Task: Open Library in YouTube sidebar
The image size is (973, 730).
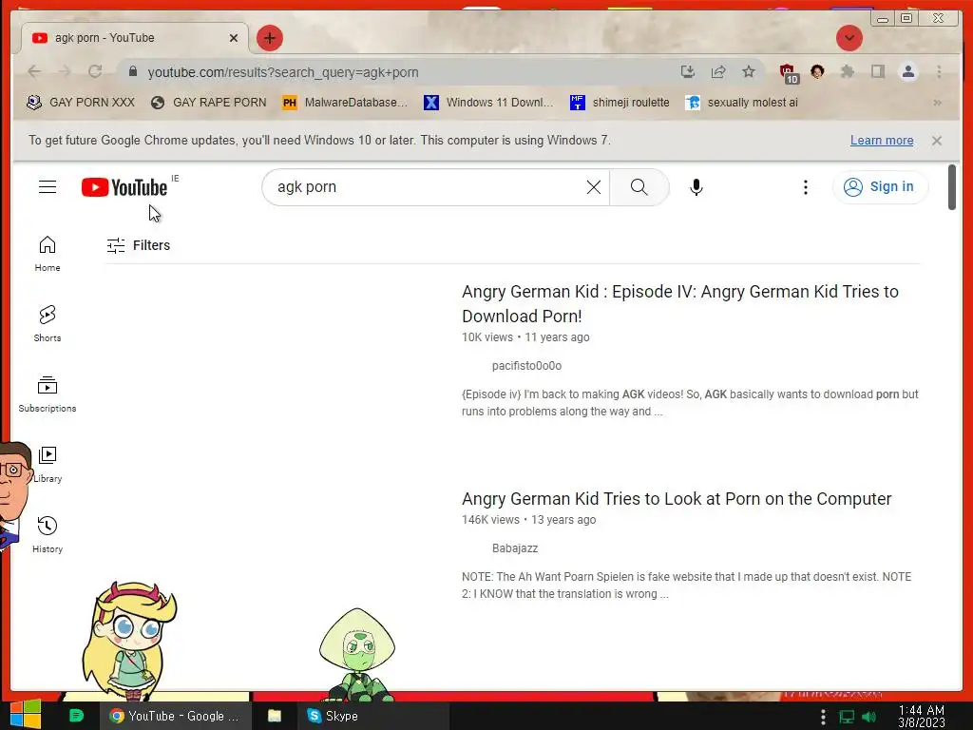Action: [x=48, y=464]
